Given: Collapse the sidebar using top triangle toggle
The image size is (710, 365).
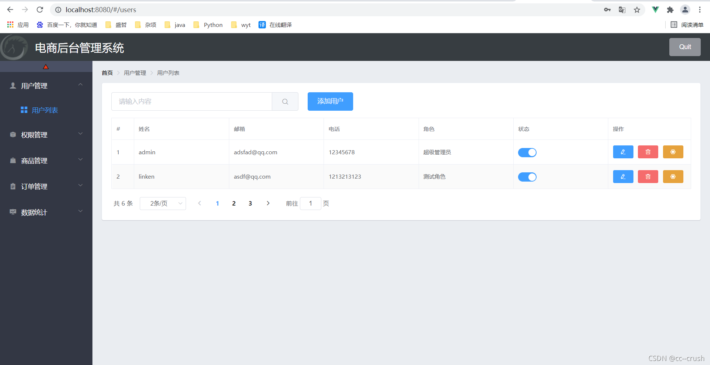Looking at the screenshot, I should [x=46, y=67].
